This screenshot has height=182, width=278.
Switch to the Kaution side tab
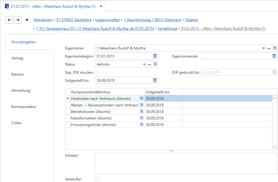pos(18,74)
